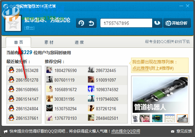Click avatar next to 1197946026

pos(91,98)
